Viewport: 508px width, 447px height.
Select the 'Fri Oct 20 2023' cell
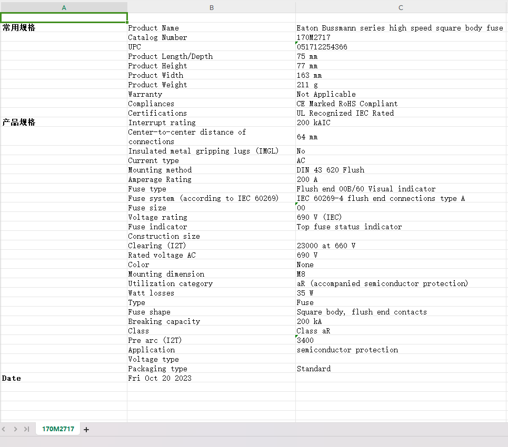click(x=211, y=378)
